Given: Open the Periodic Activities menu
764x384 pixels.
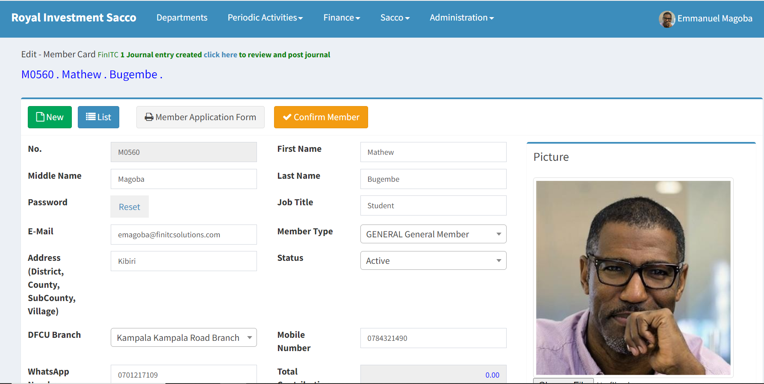Looking at the screenshot, I should pyautogui.click(x=265, y=18).
